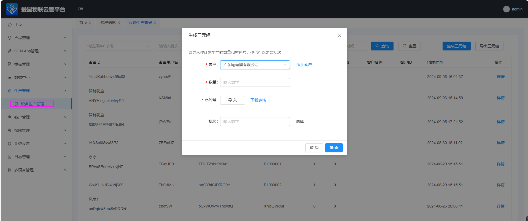528x221 pixels.
Task: Click the admin avatar icon
Action: [x=506, y=9]
